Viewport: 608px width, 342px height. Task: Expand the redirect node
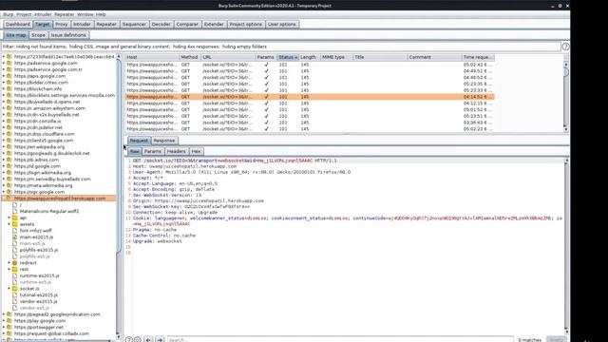(9, 263)
